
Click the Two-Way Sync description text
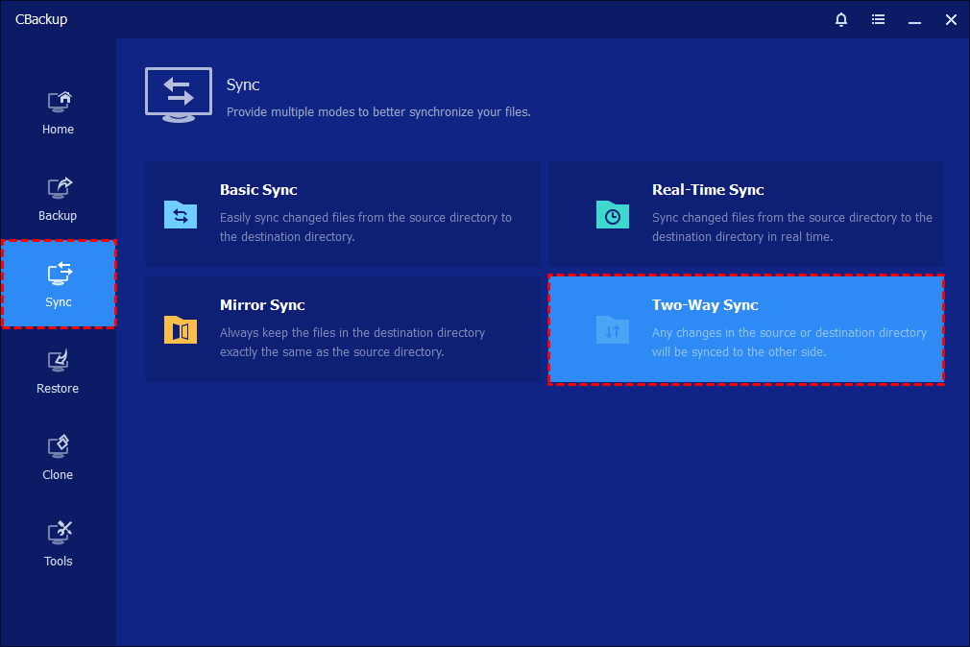coord(788,343)
